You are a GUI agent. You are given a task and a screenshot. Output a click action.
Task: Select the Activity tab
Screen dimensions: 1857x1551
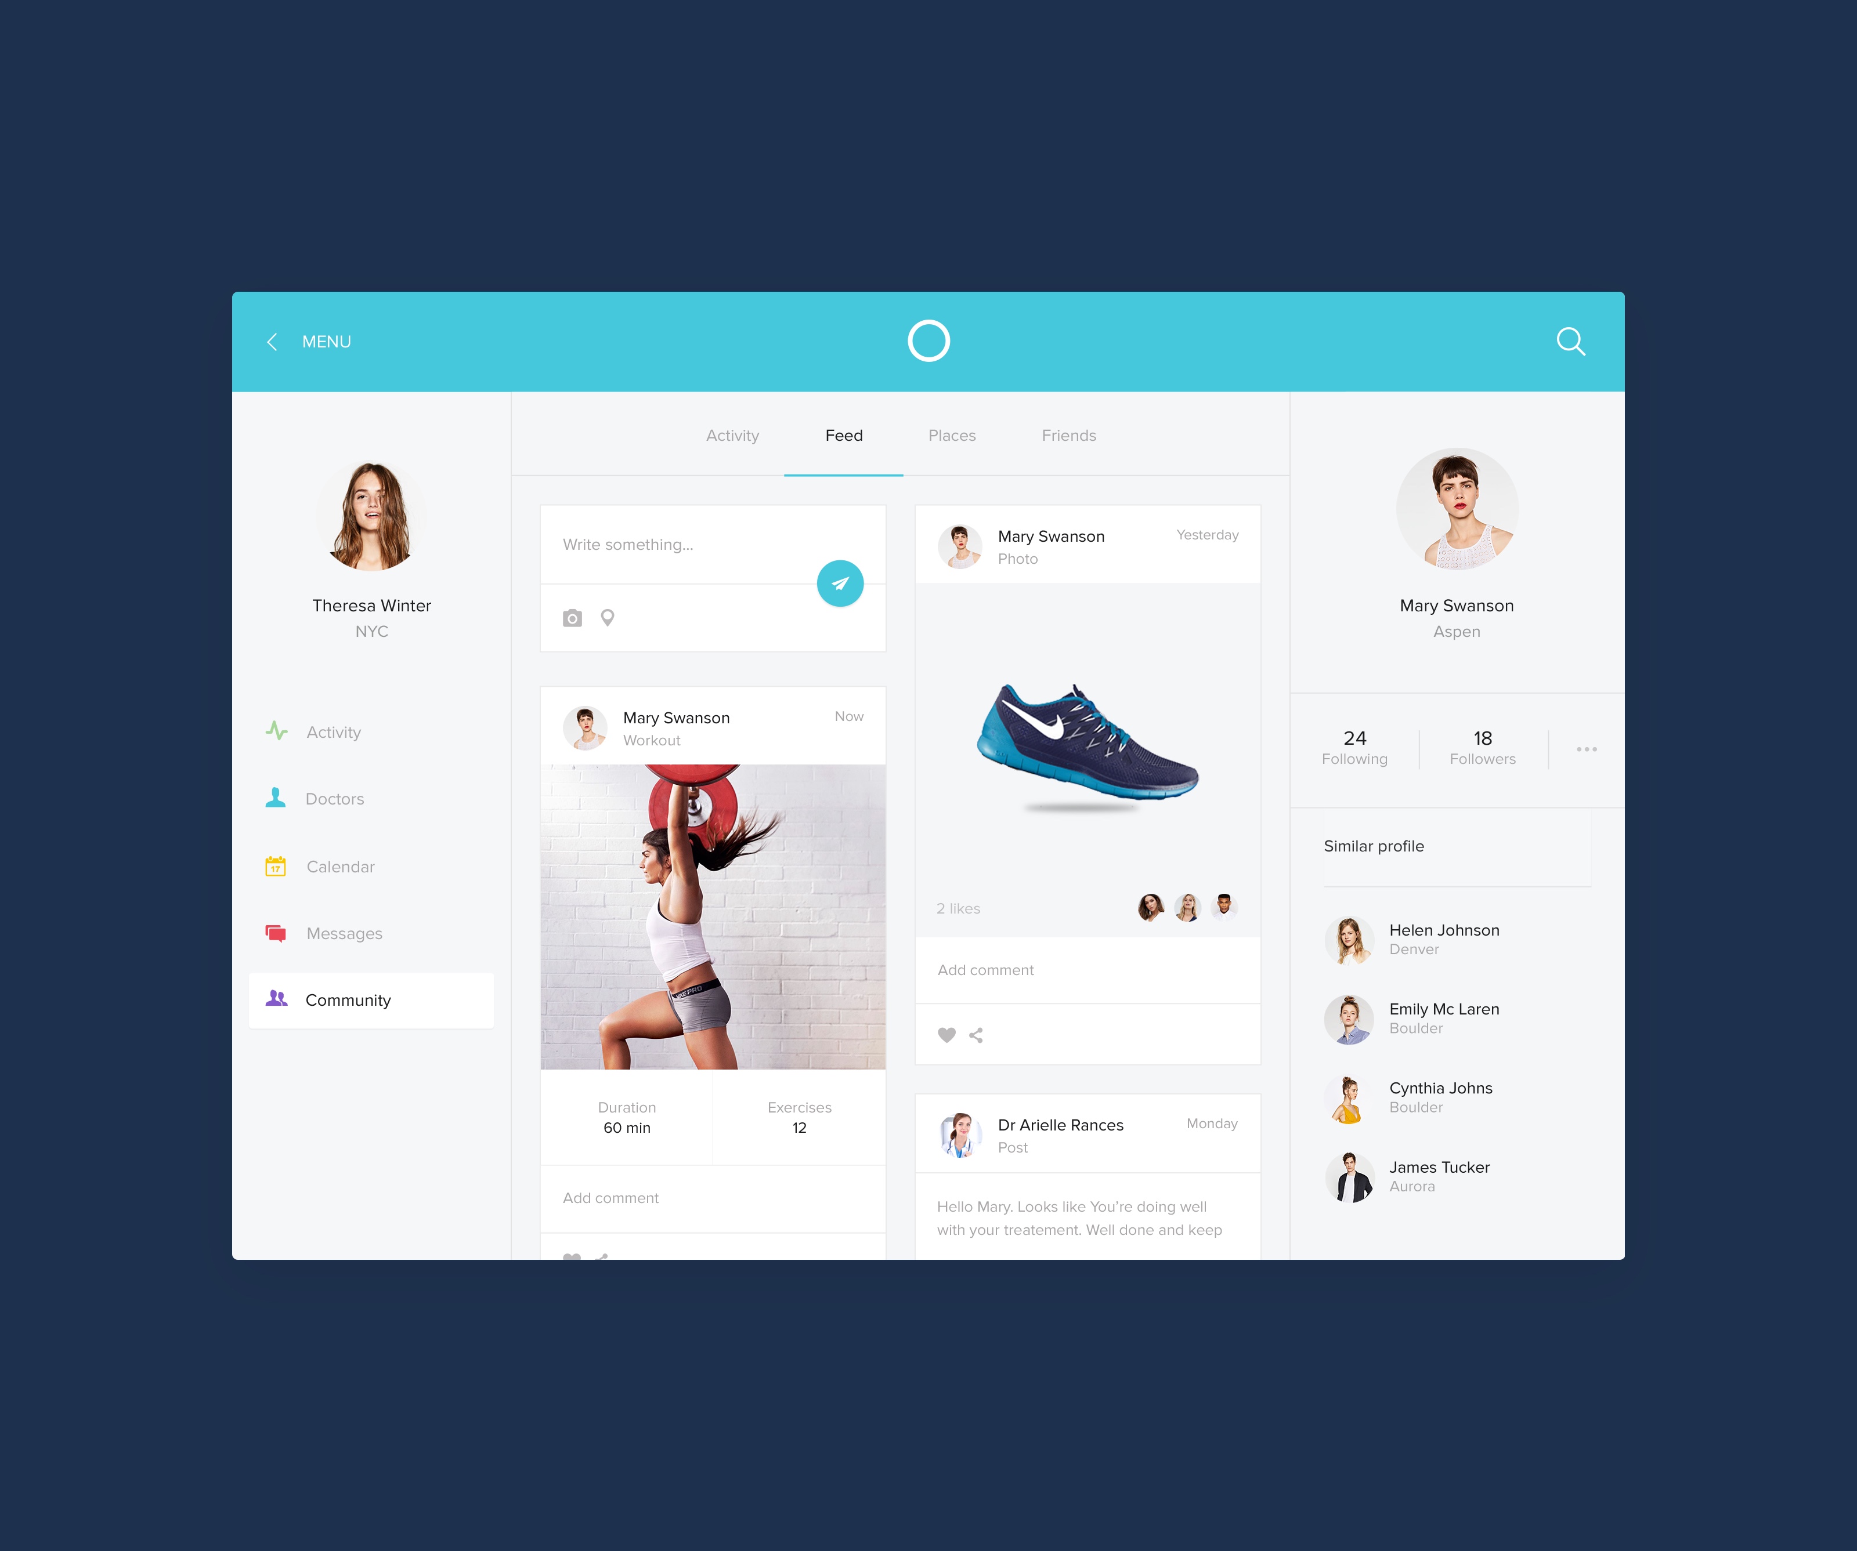coord(732,435)
